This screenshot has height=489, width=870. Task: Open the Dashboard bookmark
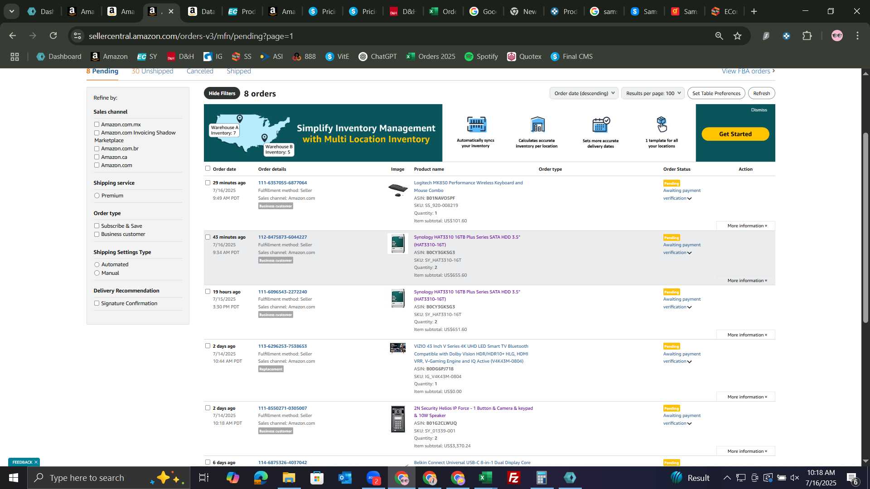(x=59, y=57)
